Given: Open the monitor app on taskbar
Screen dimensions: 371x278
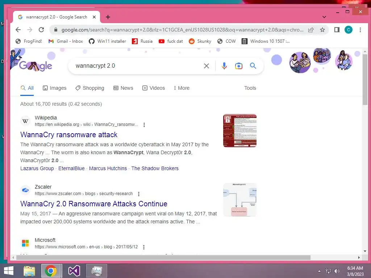Looking at the screenshot, I should (x=96, y=271).
